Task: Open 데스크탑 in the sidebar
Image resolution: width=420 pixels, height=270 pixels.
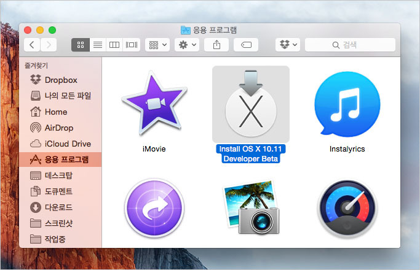Action: tap(60, 175)
